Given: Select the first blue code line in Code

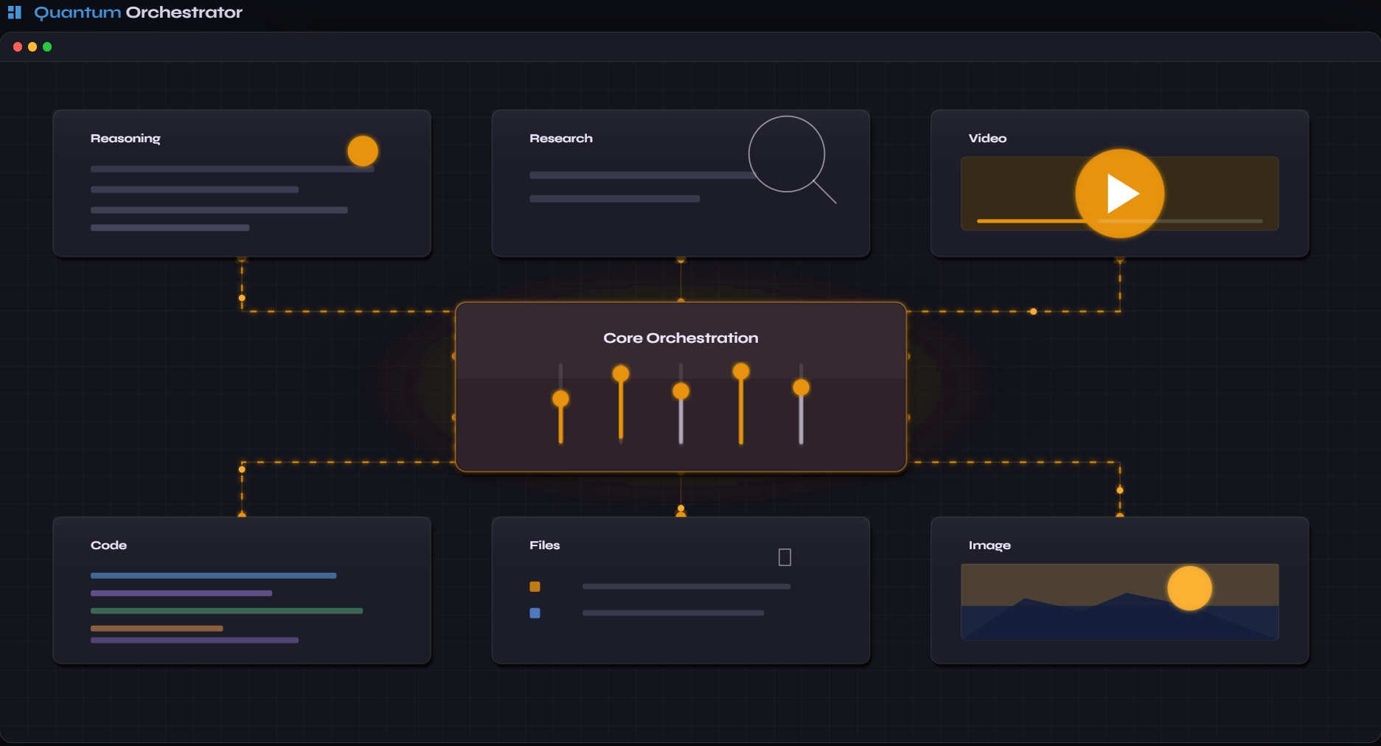Looking at the screenshot, I should tap(213, 576).
